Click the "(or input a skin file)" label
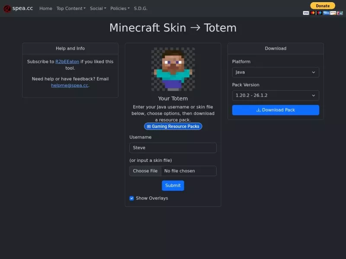The image size is (346, 259). coord(151,160)
